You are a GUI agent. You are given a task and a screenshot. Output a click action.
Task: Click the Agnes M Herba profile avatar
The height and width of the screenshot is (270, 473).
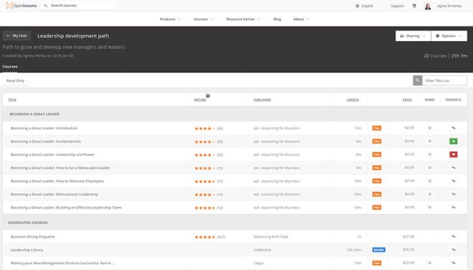coord(428,6)
